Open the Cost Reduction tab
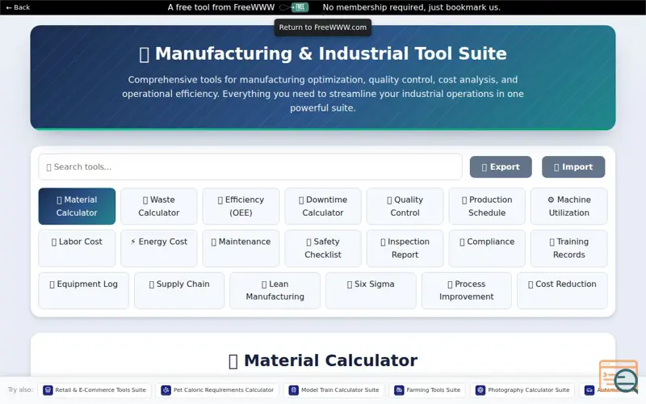The height and width of the screenshot is (404, 646). coord(562,290)
